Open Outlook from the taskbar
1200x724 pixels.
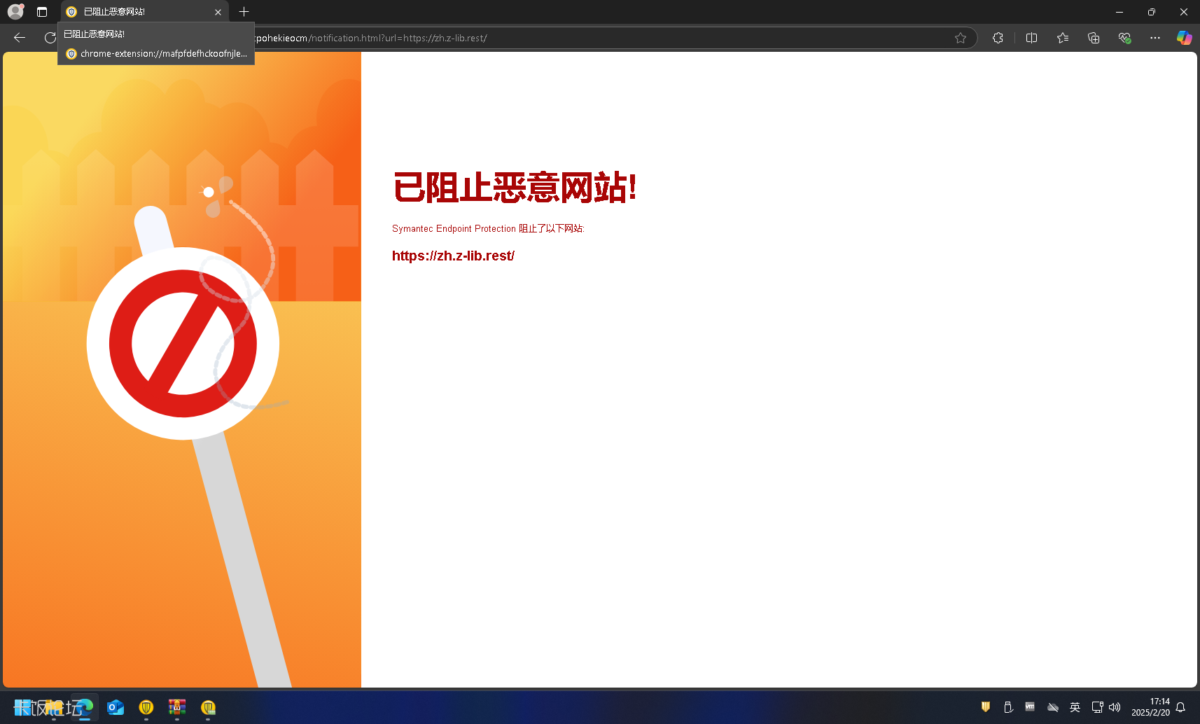tap(116, 707)
